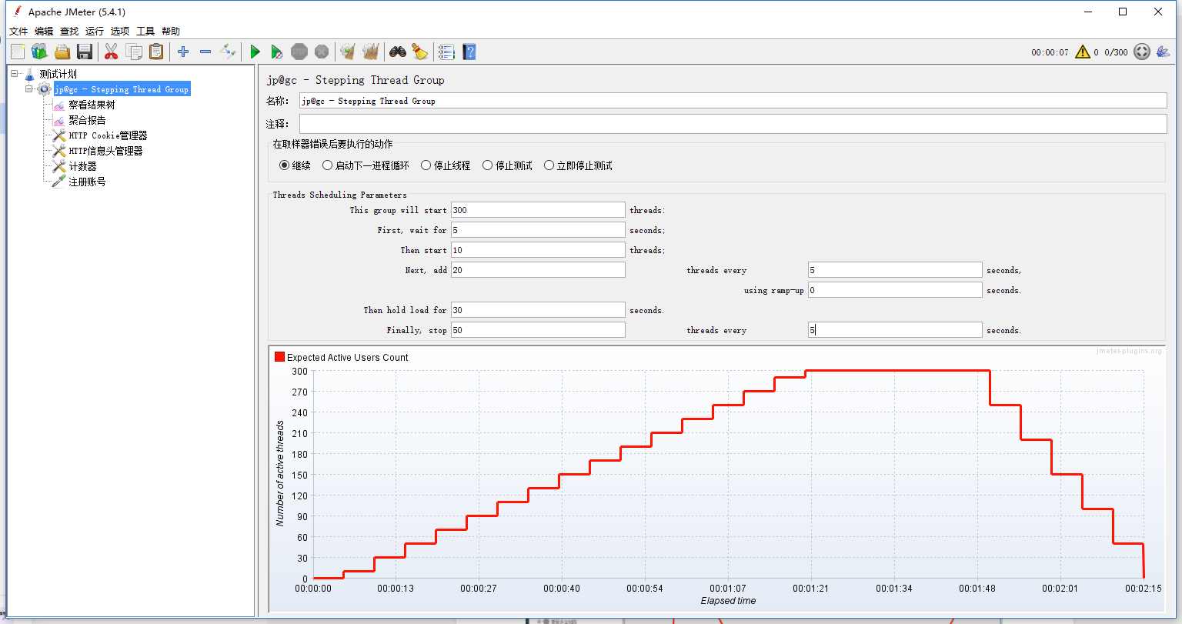Image resolution: width=1182 pixels, height=624 pixels.
Task: Click the 'threads every' field beside Finally, stop
Action: (x=895, y=330)
